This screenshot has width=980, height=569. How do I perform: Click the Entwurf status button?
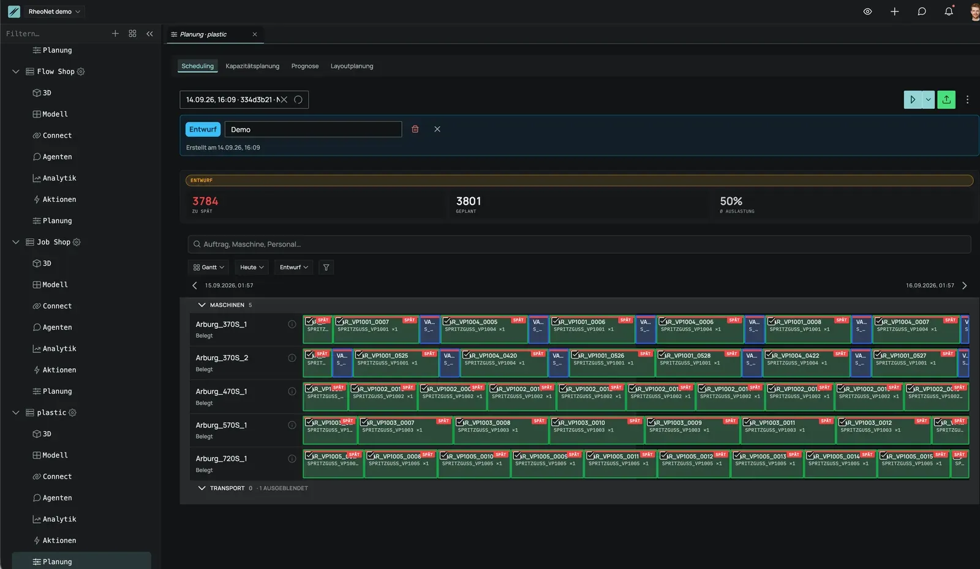pyautogui.click(x=203, y=129)
